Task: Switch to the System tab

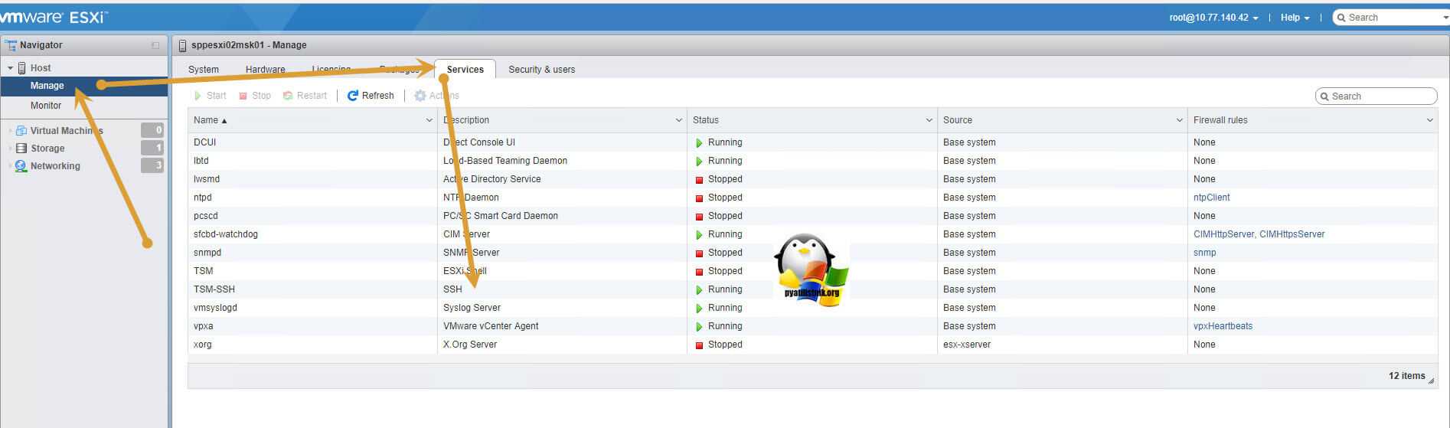Action: point(204,70)
